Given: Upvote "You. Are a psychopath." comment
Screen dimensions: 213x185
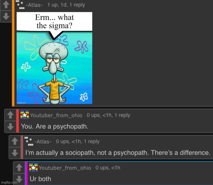Looking at the screenshot, I should (11, 115).
